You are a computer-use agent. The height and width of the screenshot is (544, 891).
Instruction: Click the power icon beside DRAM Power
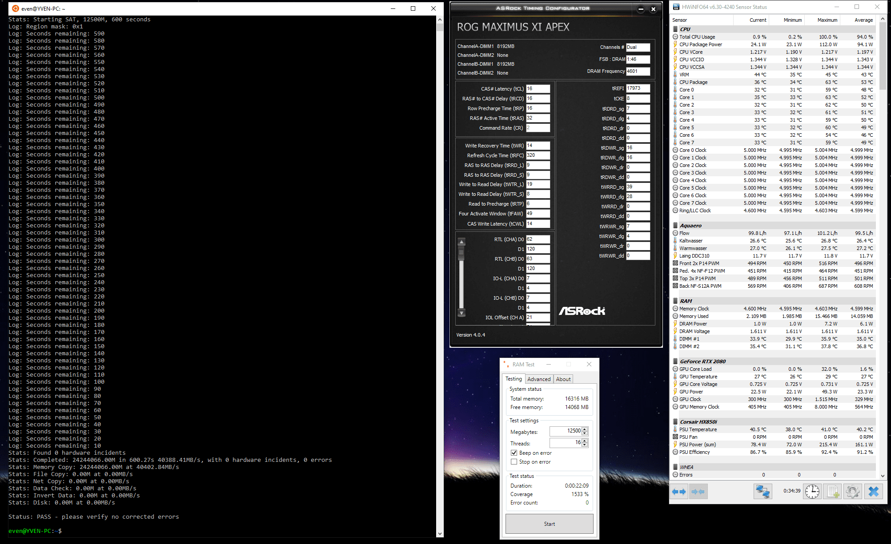coord(675,324)
